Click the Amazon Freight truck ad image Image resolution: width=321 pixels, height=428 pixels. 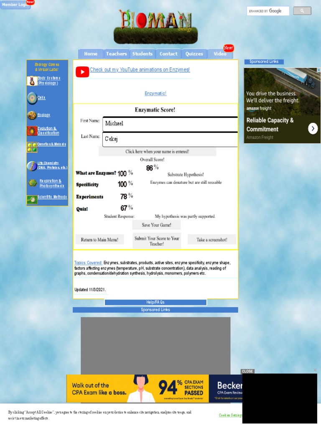[282, 91]
